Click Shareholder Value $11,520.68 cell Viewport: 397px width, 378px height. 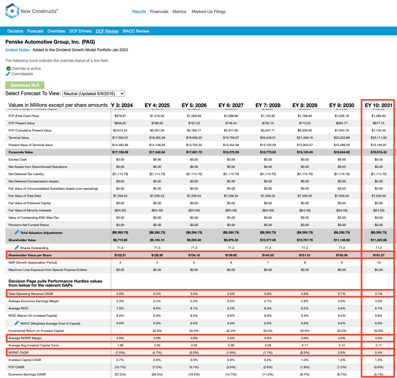point(379,240)
